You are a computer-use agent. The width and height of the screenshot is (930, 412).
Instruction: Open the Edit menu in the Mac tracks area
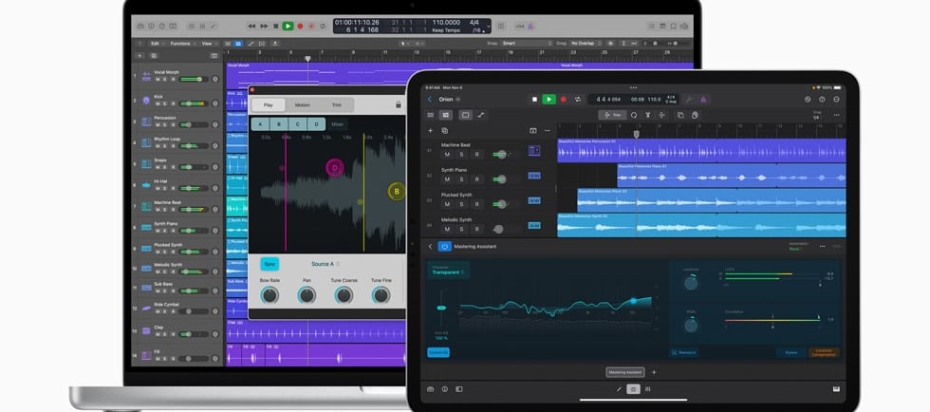[x=157, y=44]
